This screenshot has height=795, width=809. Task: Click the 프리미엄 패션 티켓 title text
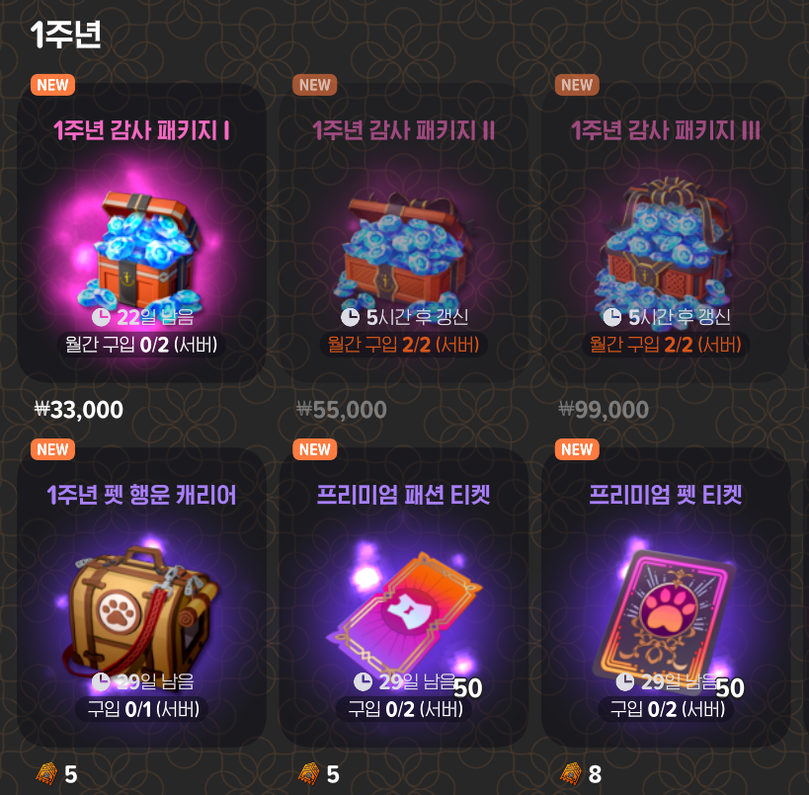click(403, 494)
